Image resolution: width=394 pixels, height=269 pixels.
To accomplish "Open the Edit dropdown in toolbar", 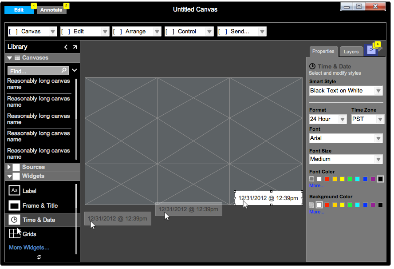I will pyautogui.click(x=85, y=32).
